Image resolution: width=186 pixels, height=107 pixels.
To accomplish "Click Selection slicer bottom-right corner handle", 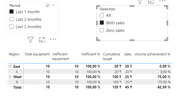I will pyautogui.click(x=166, y=39).
